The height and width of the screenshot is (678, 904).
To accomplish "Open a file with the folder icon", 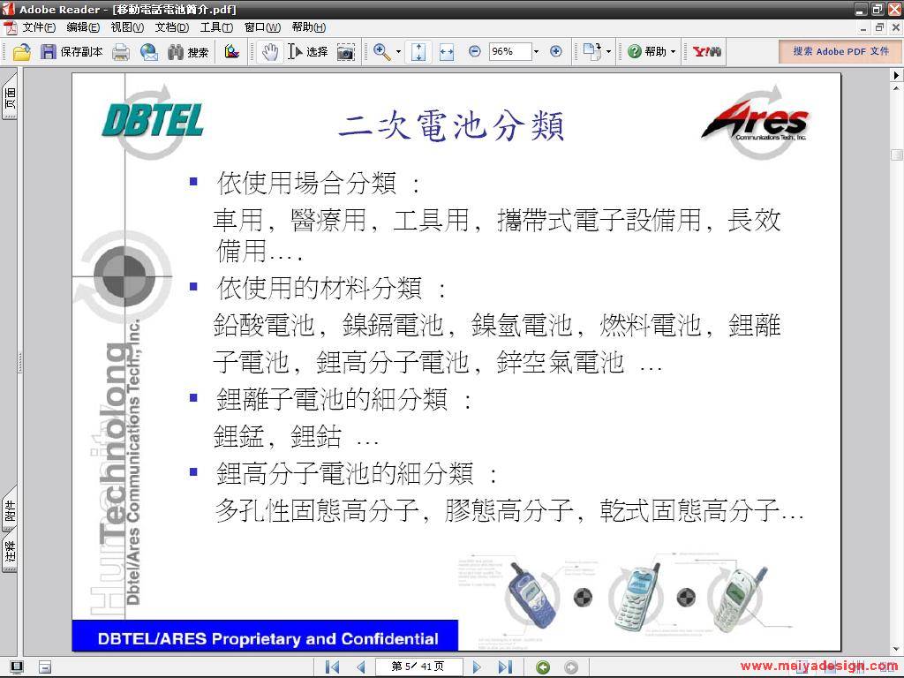I will pyautogui.click(x=21, y=52).
